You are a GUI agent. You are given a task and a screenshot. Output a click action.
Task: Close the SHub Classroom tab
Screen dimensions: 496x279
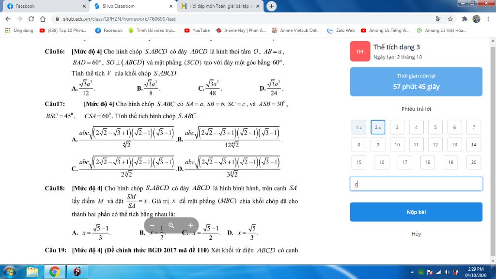(171, 6)
